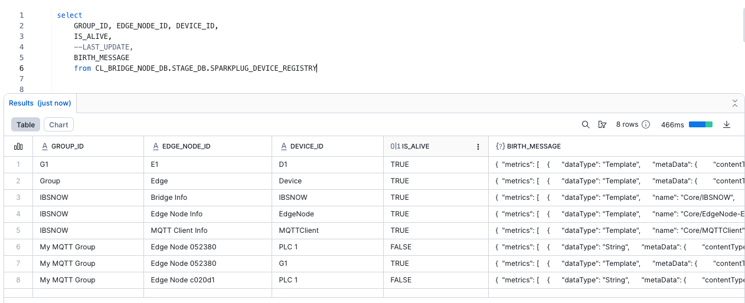Select the Results (just now) tab

[x=40, y=103]
